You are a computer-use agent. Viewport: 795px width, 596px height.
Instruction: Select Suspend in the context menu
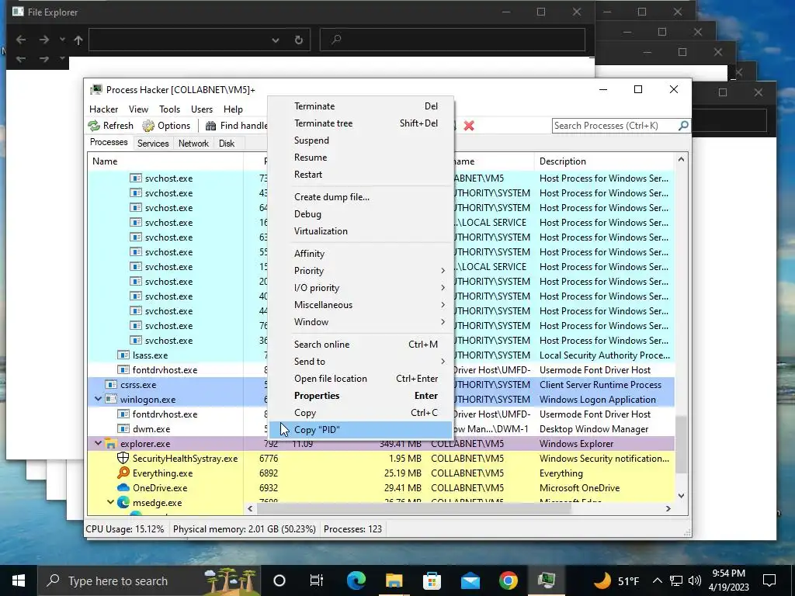point(360,140)
